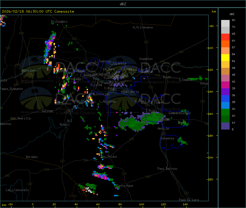246x208 pixels.
Task: Click the slate 5-10 dBZ legend swatch
Action: click(x=225, y=126)
